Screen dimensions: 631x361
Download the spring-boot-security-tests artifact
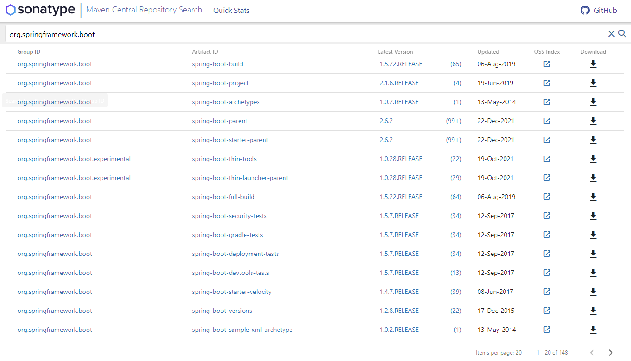click(593, 216)
